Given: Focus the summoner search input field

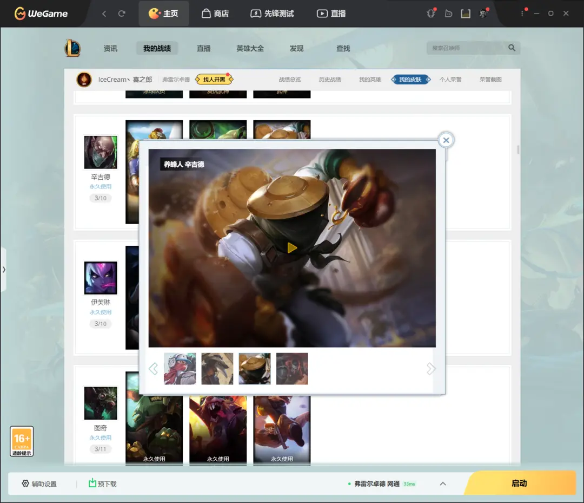Looking at the screenshot, I should tap(467, 48).
